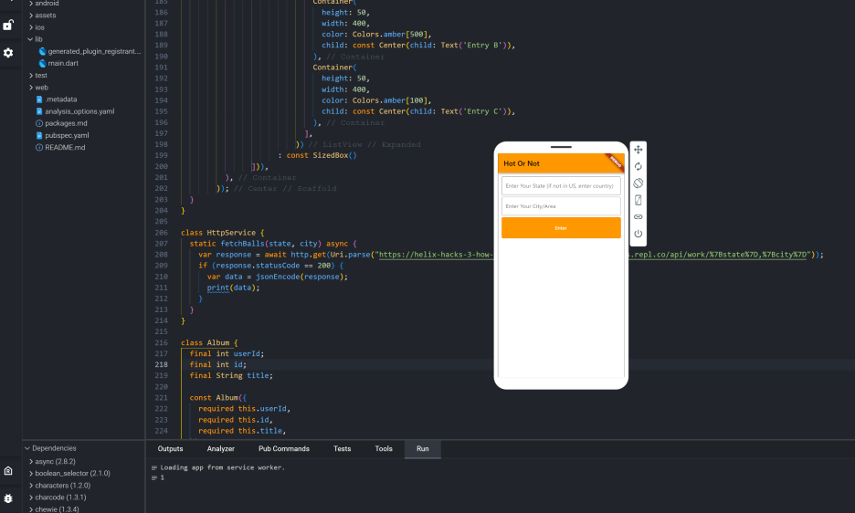Open pubspec.yaml file
Screen dimensions: 855x513
pos(67,135)
